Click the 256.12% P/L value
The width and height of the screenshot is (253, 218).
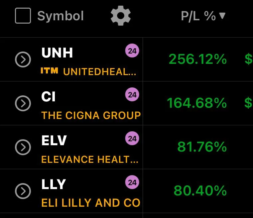tap(198, 59)
